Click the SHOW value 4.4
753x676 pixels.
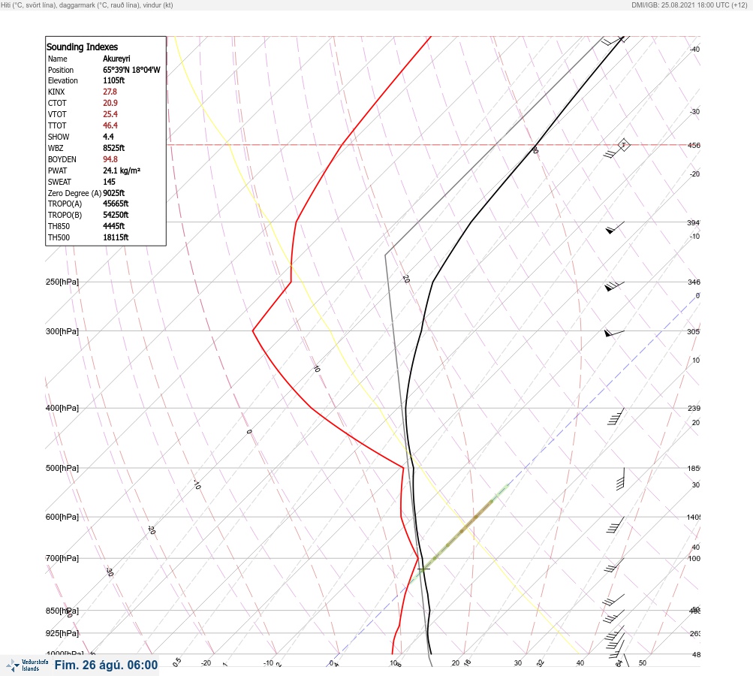[x=108, y=137]
